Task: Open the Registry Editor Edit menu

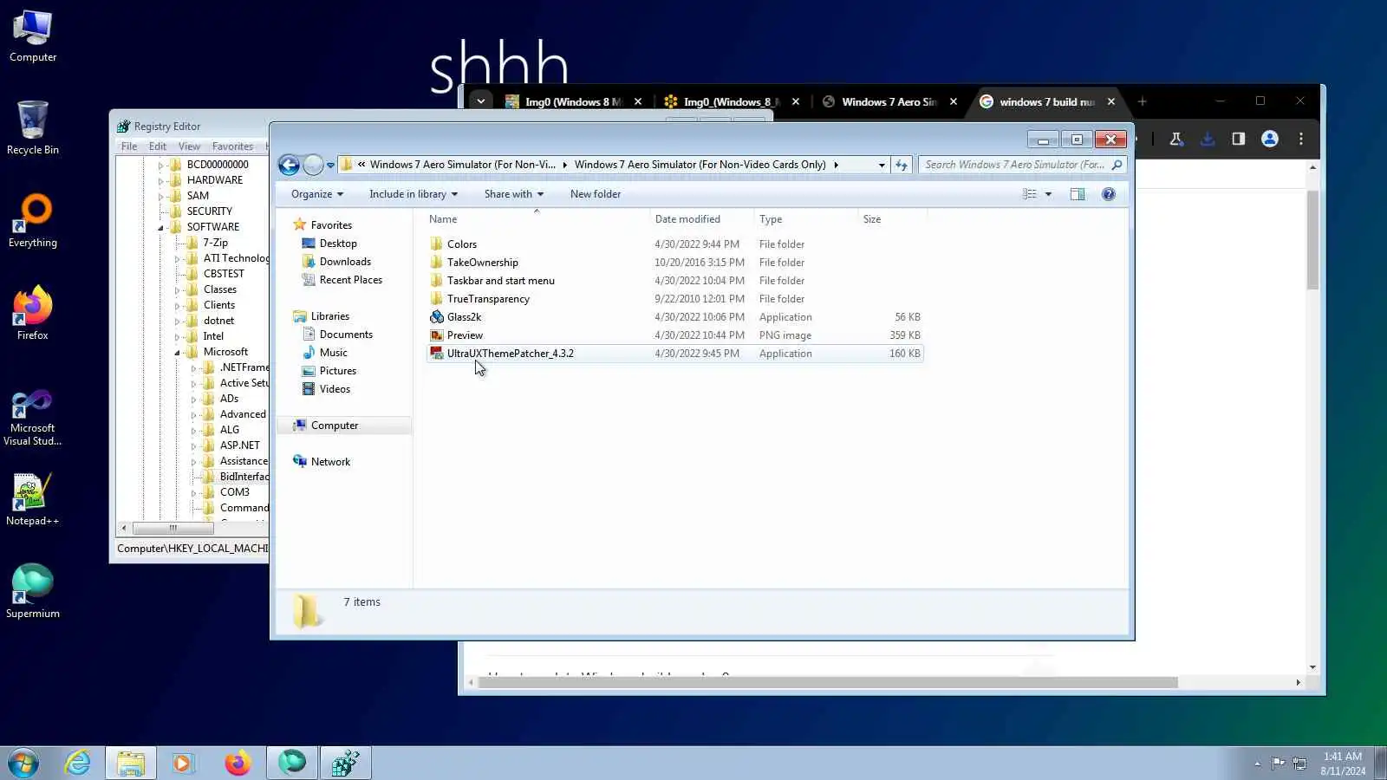Action: click(x=158, y=146)
